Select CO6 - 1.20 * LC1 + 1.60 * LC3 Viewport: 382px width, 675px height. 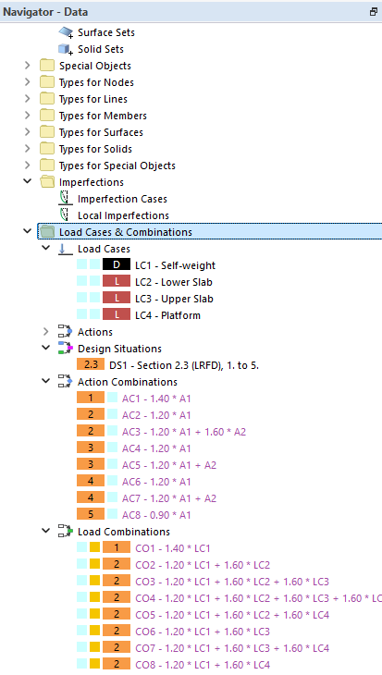[203, 632]
